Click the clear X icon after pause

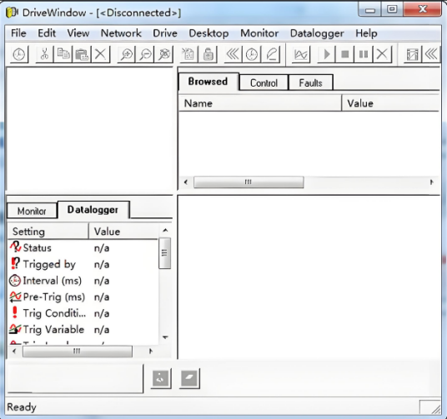tap(382, 54)
